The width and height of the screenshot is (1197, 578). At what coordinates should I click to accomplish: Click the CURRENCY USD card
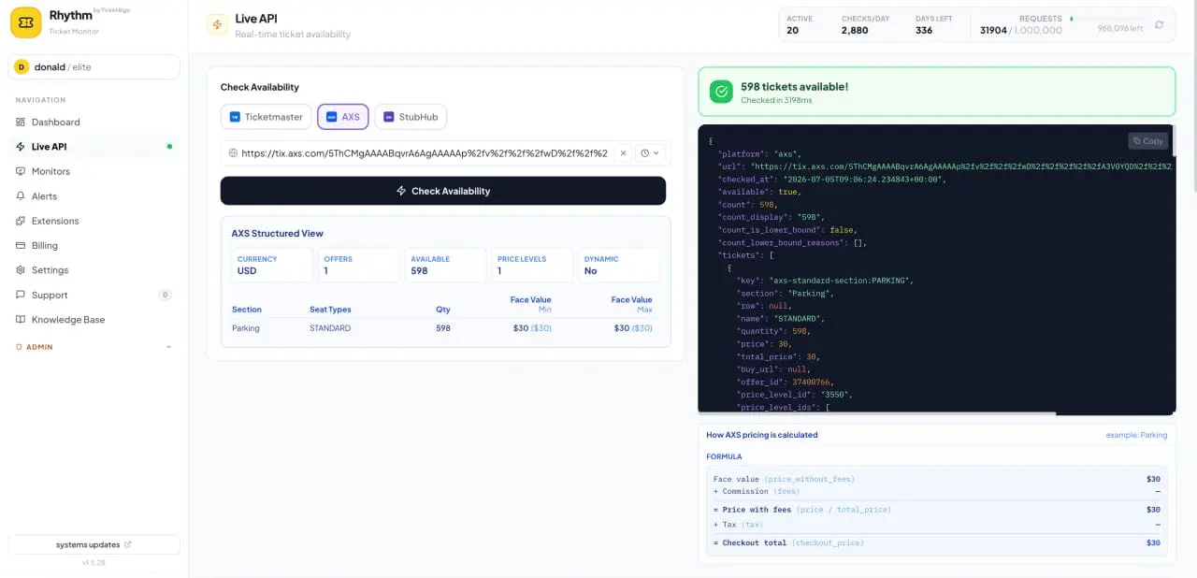[271, 265]
